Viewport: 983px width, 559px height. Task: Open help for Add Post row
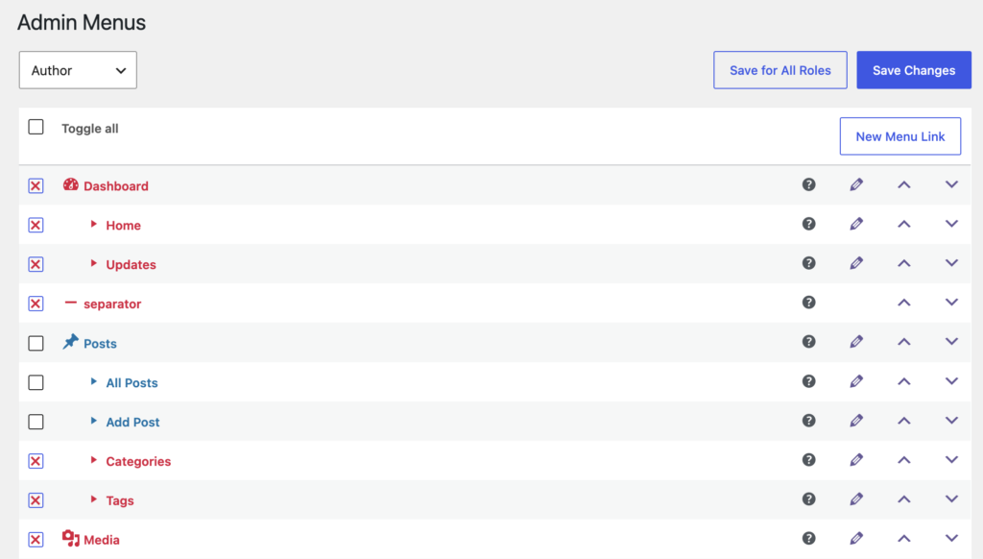pos(808,421)
